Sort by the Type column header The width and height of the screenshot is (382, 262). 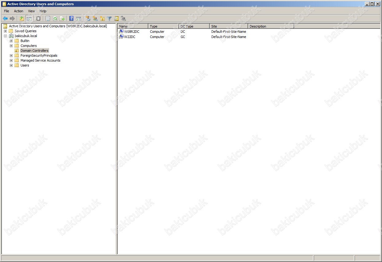point(164,26)
